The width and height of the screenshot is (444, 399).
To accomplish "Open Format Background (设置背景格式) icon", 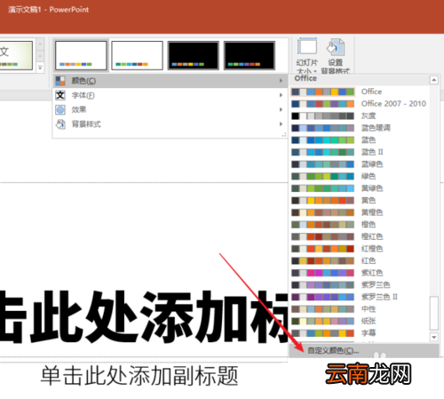I will pyautogui.click(x=336, y=47).
